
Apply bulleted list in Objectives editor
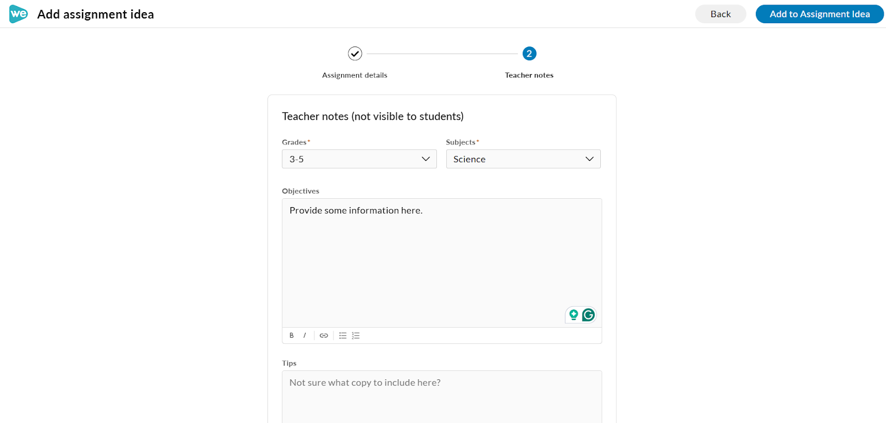pos(343,336)
